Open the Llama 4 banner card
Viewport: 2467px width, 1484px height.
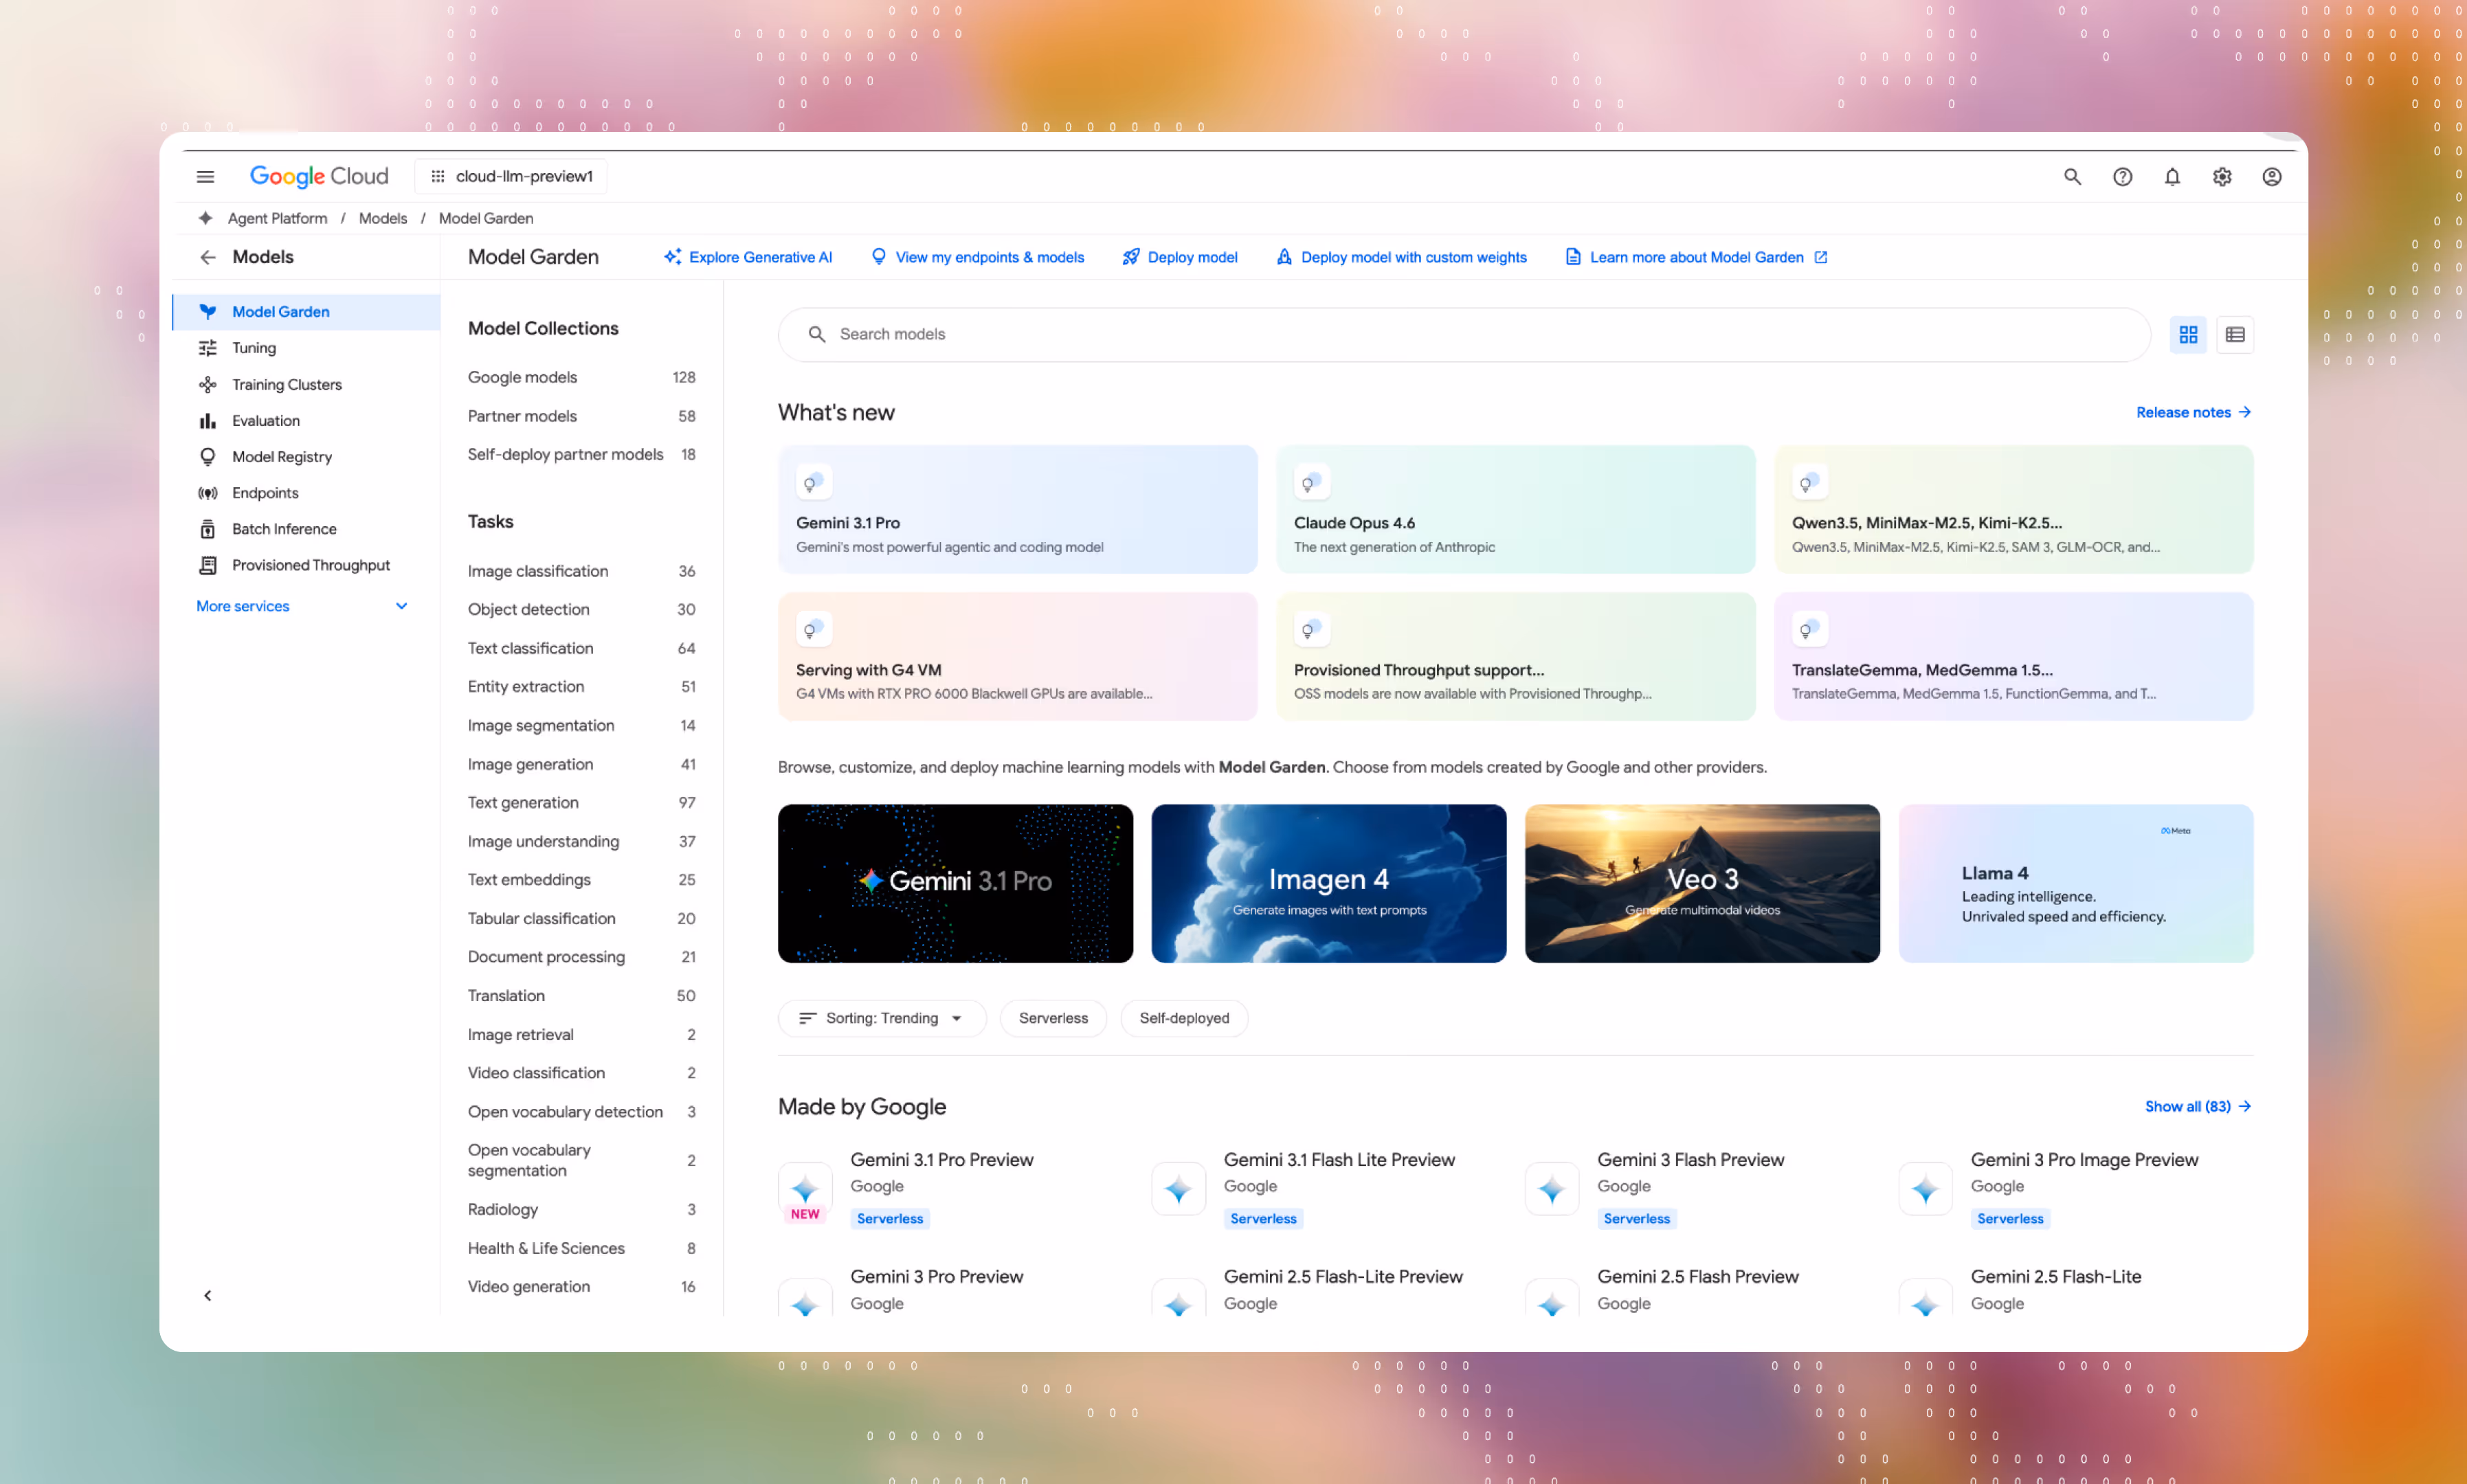tap(2075, 883)
